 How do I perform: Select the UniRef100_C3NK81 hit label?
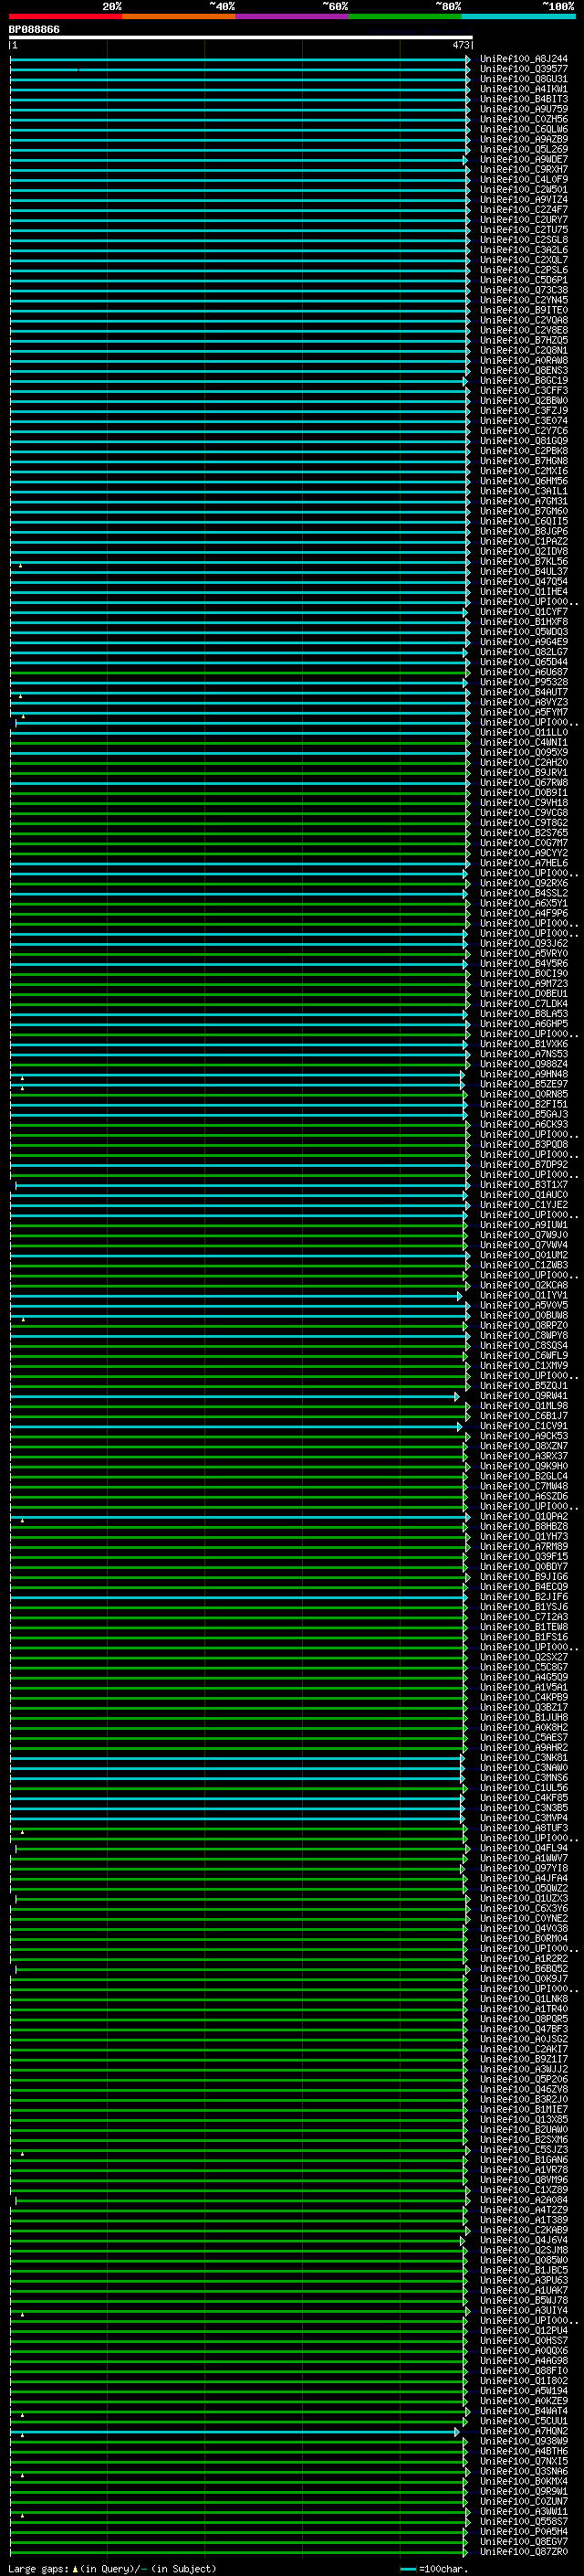coord(523,1757)
